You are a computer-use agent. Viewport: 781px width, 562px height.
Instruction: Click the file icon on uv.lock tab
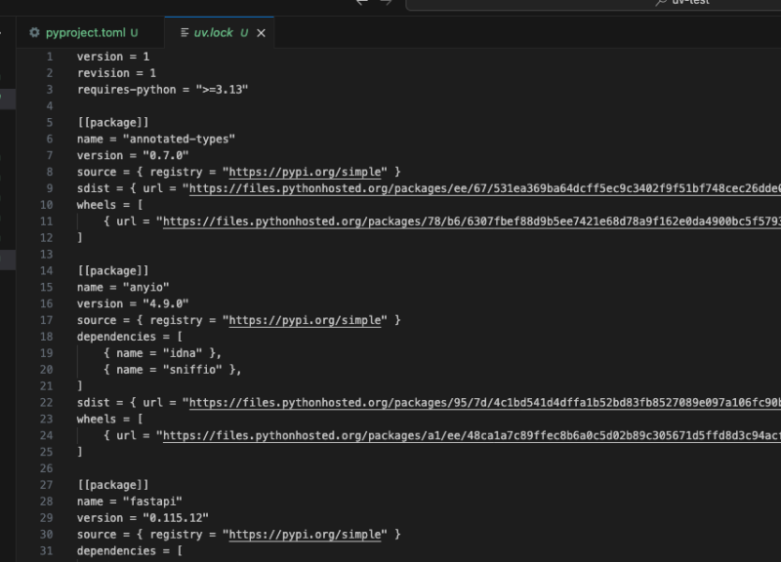184,32
